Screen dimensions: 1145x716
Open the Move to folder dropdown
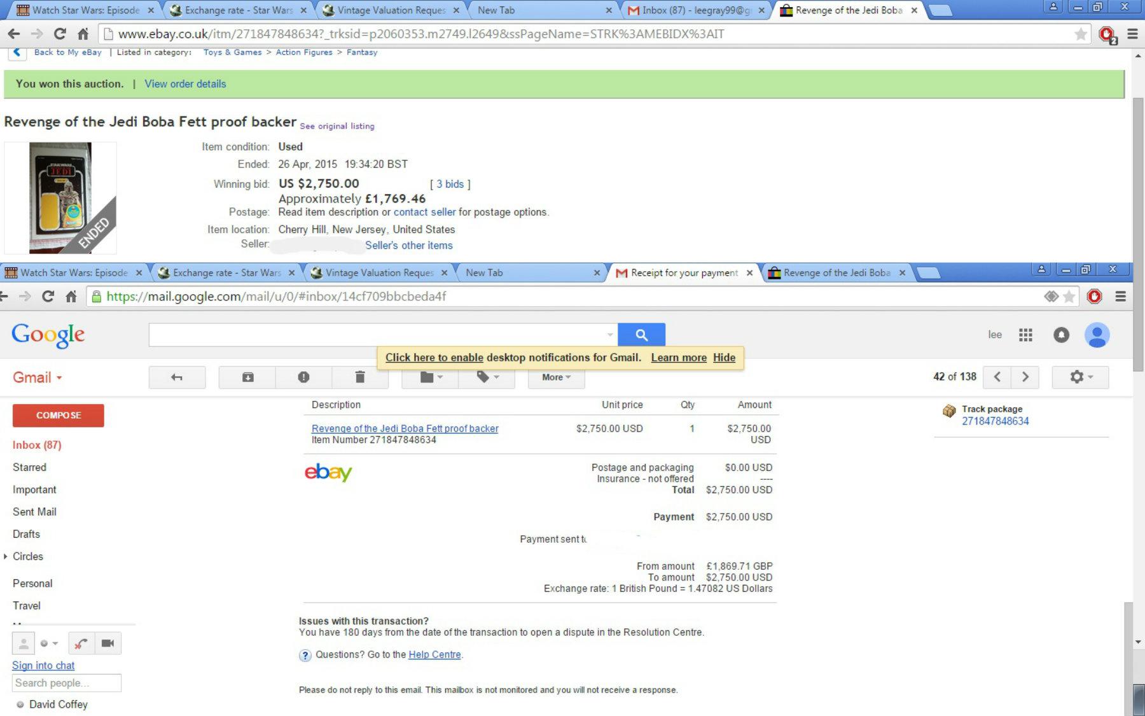431,377
